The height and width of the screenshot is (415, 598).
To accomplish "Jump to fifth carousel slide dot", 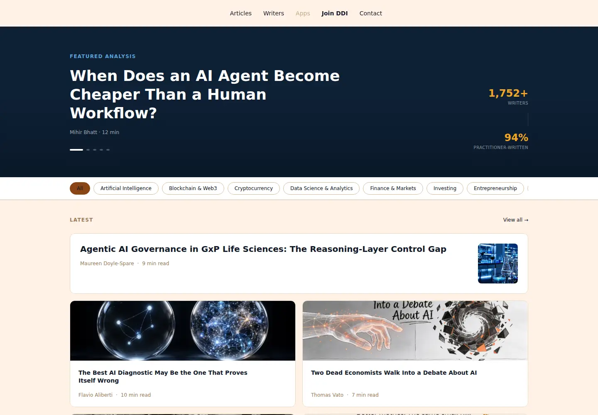I will [108, 150].
